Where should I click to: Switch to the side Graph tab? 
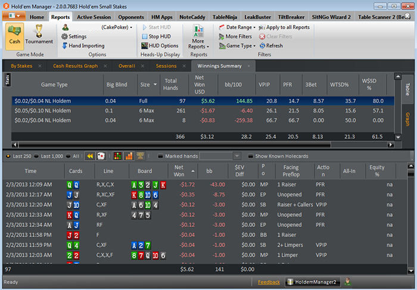(x=407, y=119)
